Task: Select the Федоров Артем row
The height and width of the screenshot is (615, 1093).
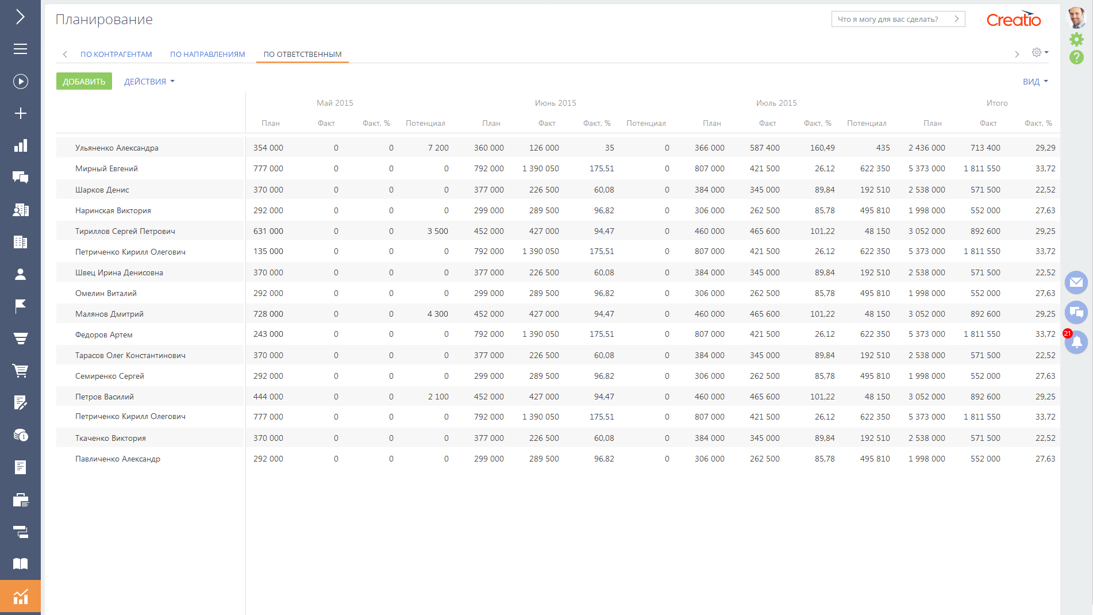Action: [x=557, y=335]
